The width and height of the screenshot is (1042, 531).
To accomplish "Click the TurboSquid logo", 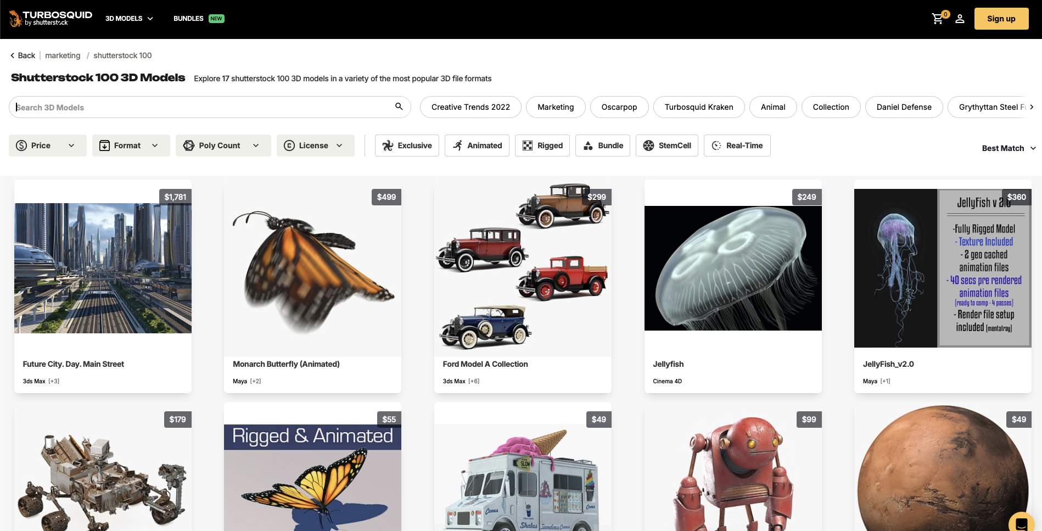I will coord(51,18).
